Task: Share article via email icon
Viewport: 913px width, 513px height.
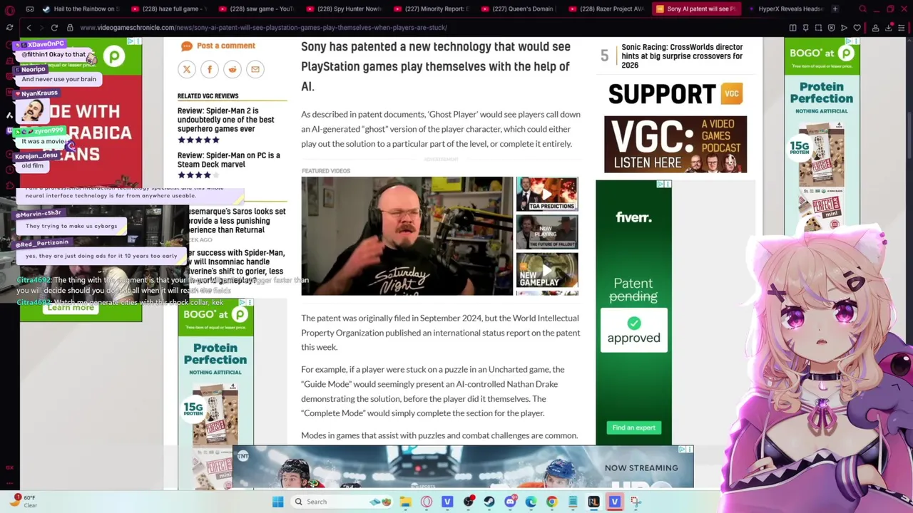Action: 255,69
